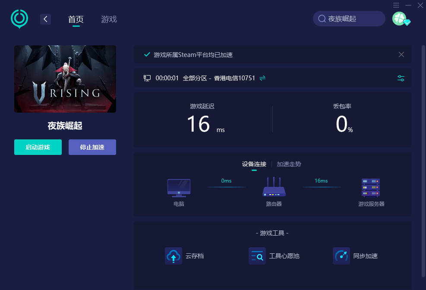Open acceleration settings sliders icon
426x290 pixels.
click(401, 78)
